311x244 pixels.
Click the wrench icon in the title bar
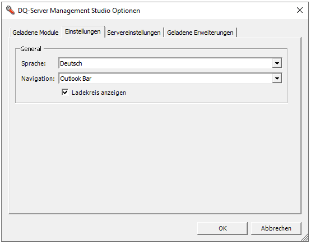pos(10,10)
